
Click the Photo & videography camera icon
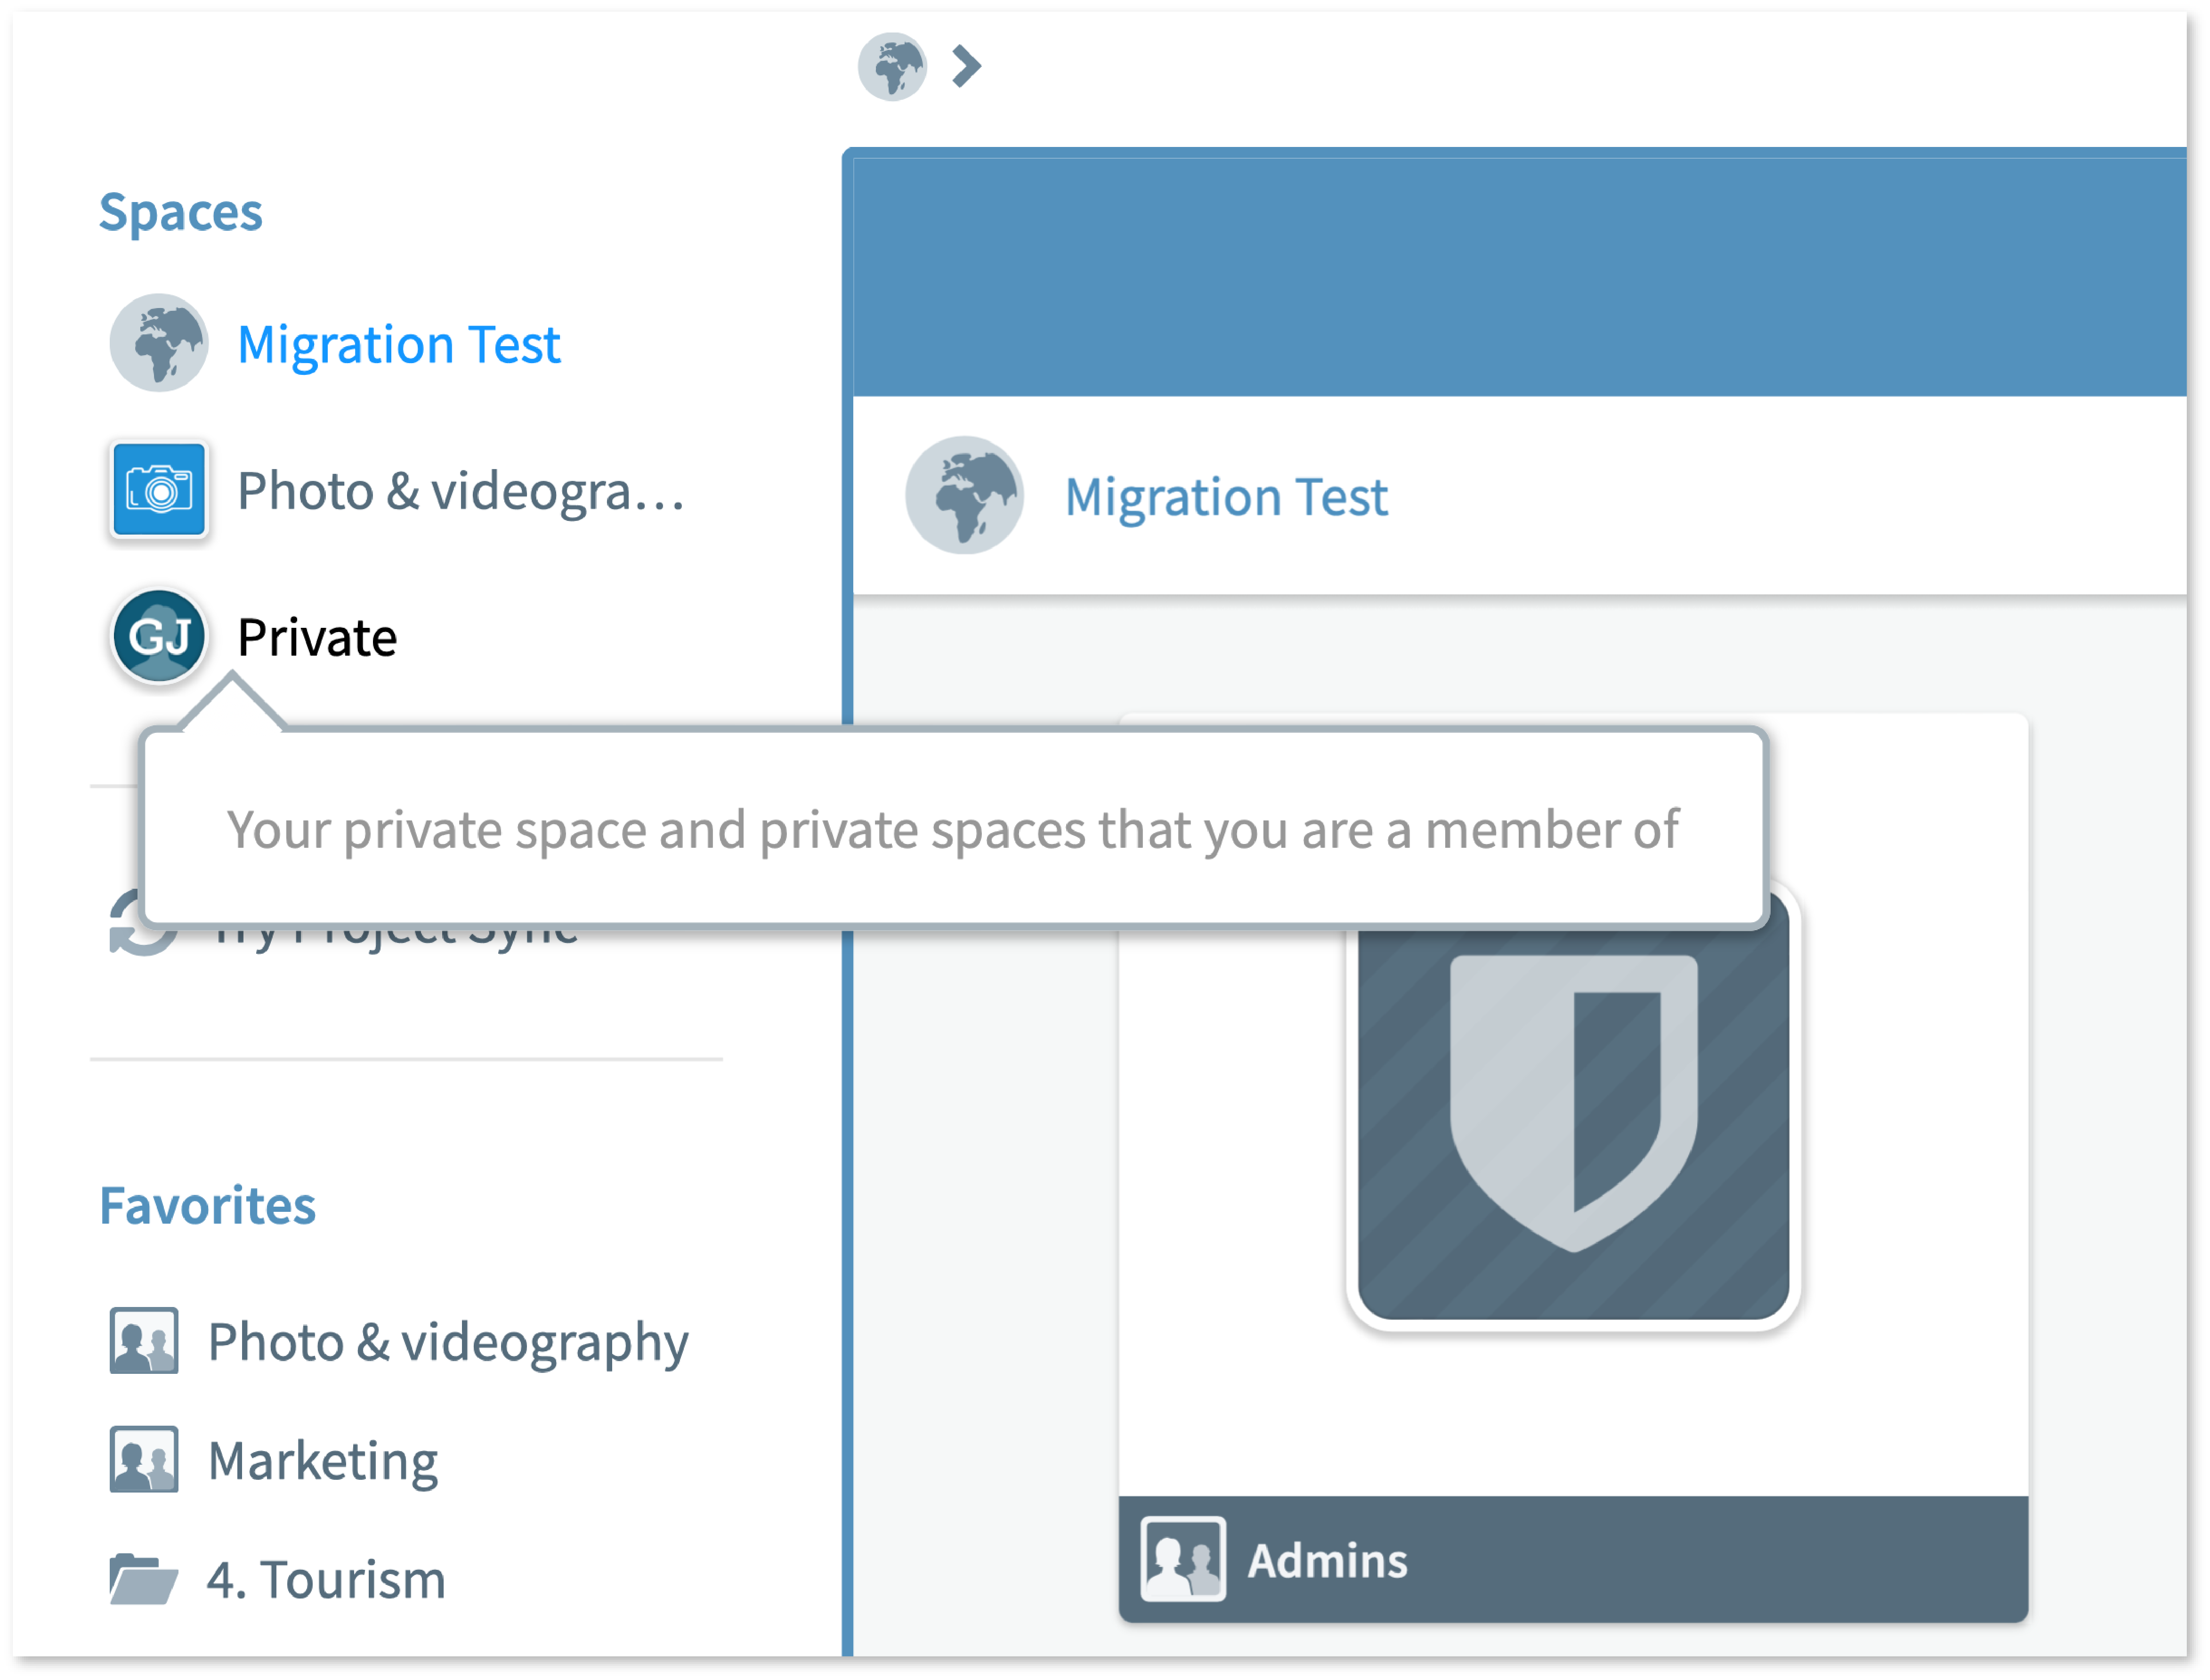click(158, 490)
